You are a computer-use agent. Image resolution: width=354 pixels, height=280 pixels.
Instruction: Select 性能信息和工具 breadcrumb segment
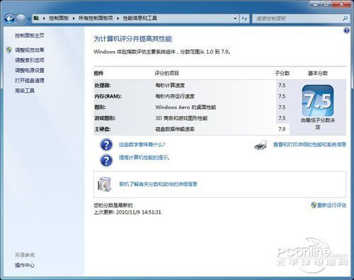140,18
